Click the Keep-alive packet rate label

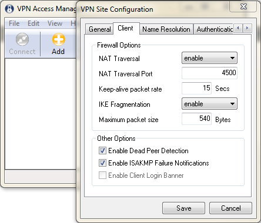[130, 89]
